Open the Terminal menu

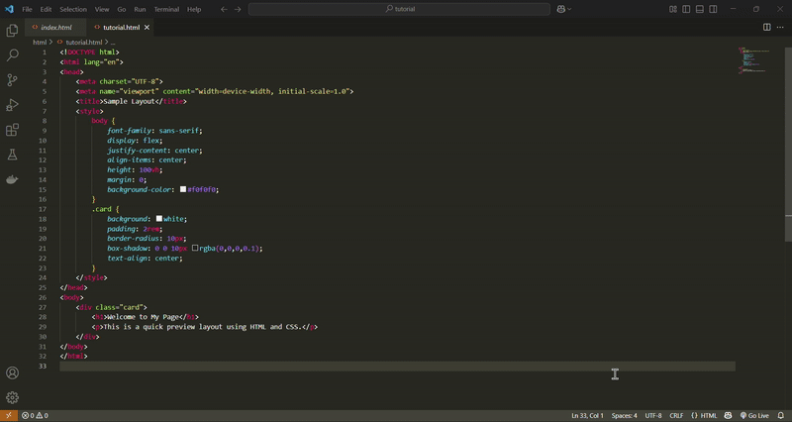tap(166, 9)
